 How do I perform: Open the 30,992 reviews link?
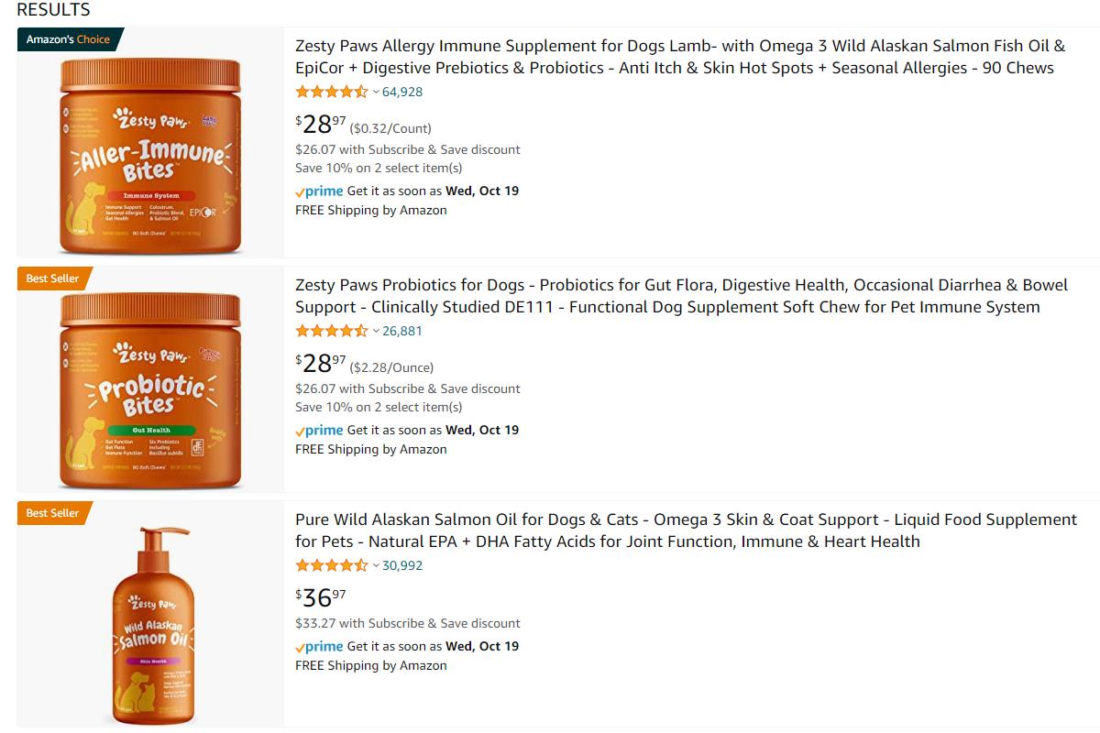pyautogui.click(x=402, y=565)
